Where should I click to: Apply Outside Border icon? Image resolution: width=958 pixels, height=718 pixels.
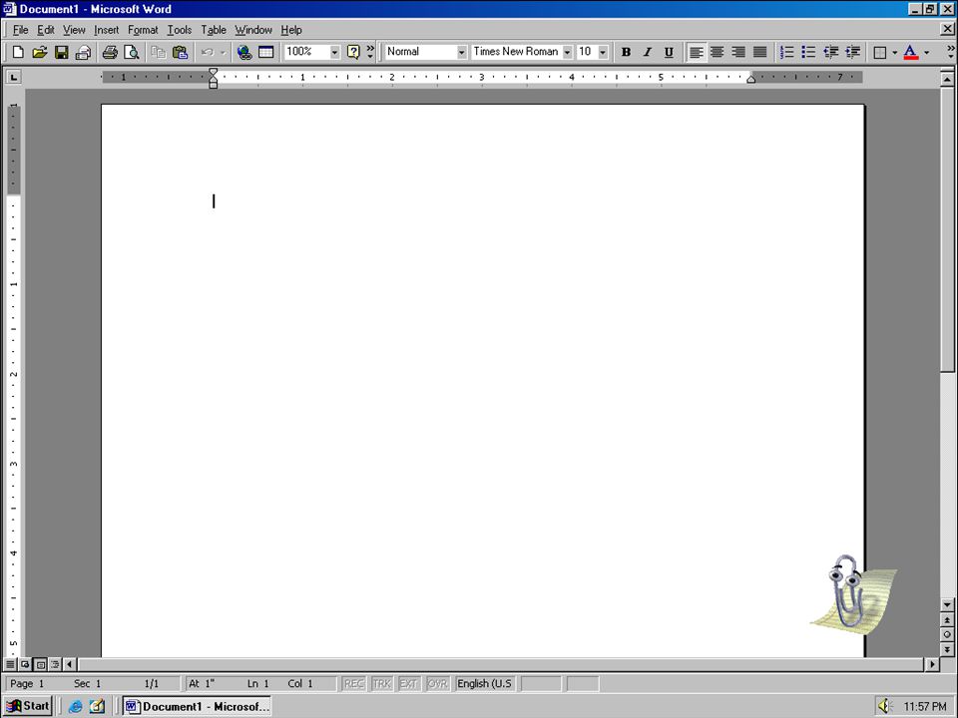[880, 52]
